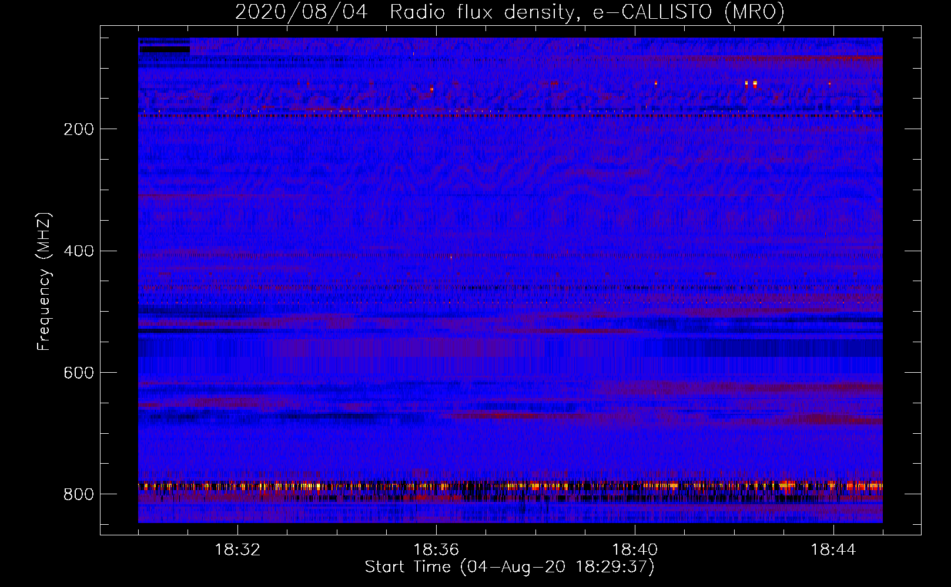
Task: Select the 'Frequency (MHZ)' y-axis label
Action: click(44, 281)
